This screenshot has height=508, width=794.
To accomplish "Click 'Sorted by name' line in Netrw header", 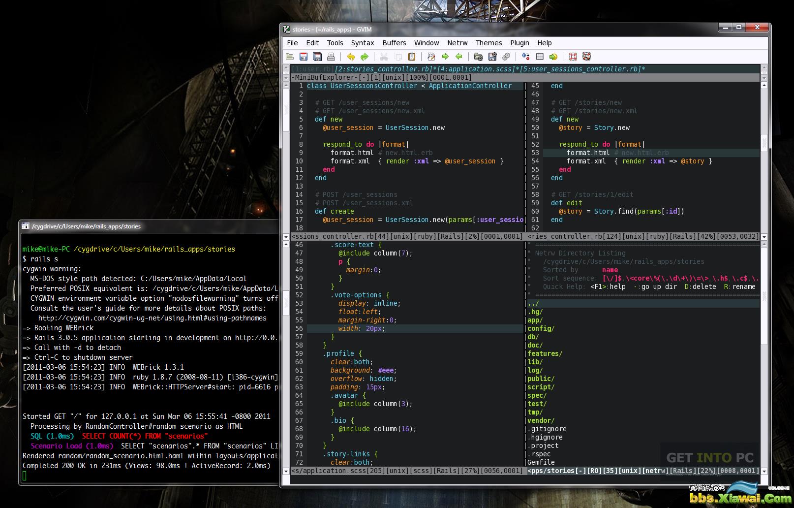I will [x=580, y=270].
